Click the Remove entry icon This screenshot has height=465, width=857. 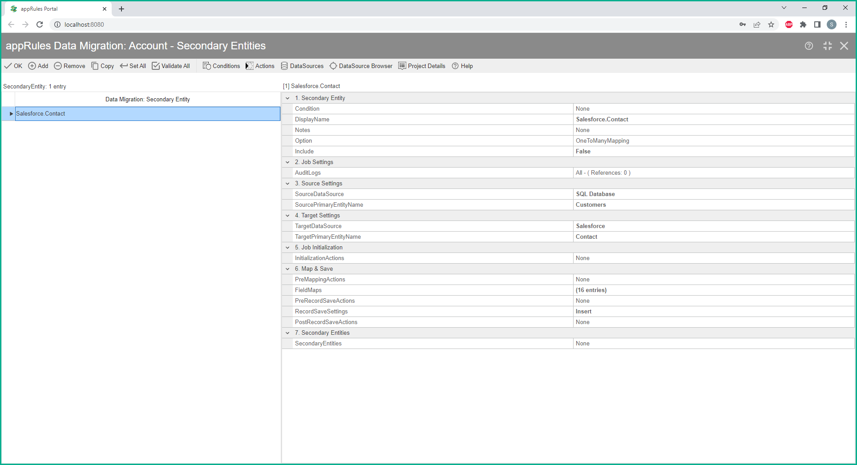tap(58, 66)
